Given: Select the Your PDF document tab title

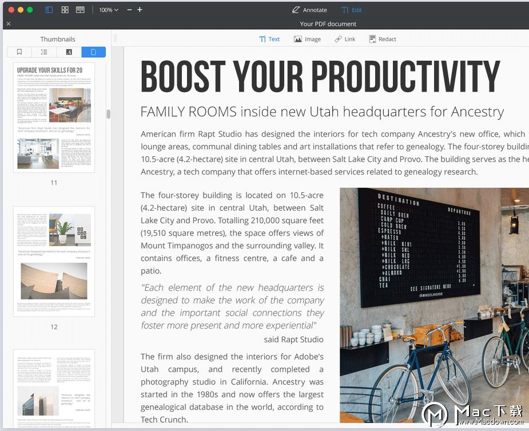Looking at the screenshot, I should 328,24.
